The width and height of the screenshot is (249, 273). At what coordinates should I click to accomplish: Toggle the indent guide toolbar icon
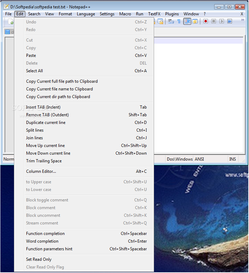click(x=187, y=21)
